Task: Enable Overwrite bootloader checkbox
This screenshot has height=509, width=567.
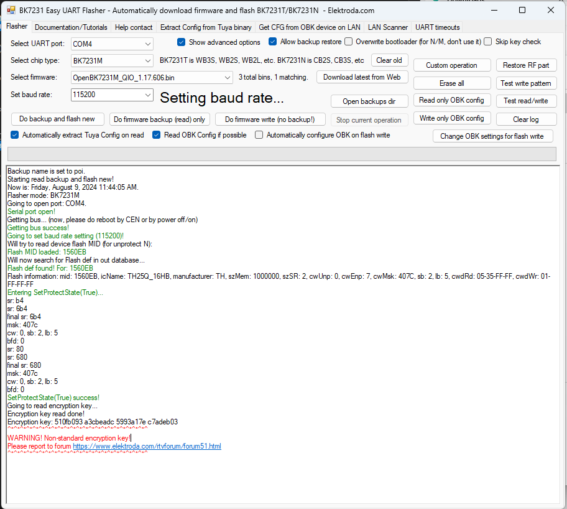Action: [349, 42]
